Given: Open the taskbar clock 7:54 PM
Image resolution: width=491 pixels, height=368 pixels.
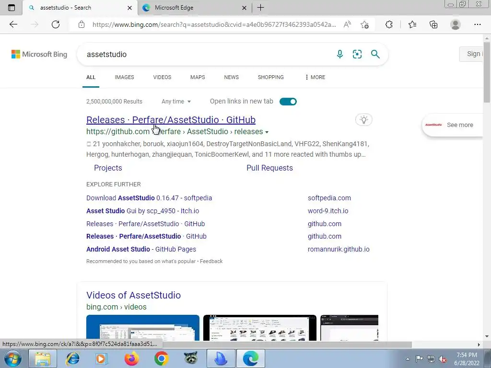Looking at the screenshot, I should point(467,359).
